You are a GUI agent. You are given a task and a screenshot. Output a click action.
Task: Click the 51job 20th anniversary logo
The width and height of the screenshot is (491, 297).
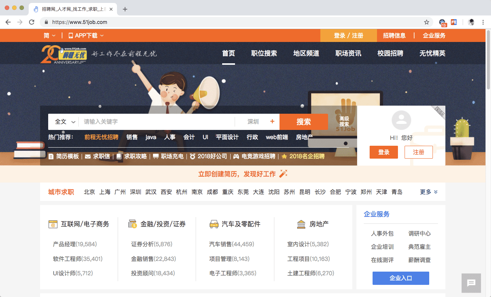[64, 54]
